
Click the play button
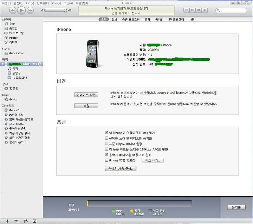point(21,11)
